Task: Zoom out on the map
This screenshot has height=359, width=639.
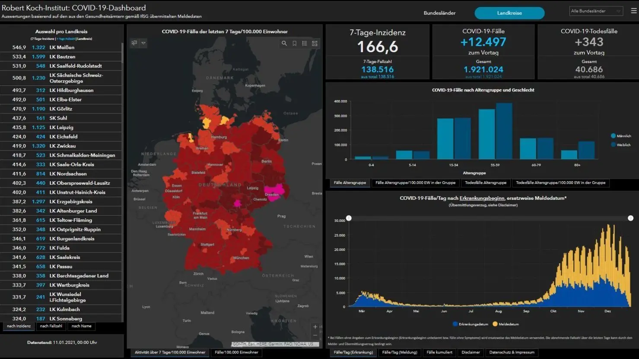Action: tap(315, 335)
